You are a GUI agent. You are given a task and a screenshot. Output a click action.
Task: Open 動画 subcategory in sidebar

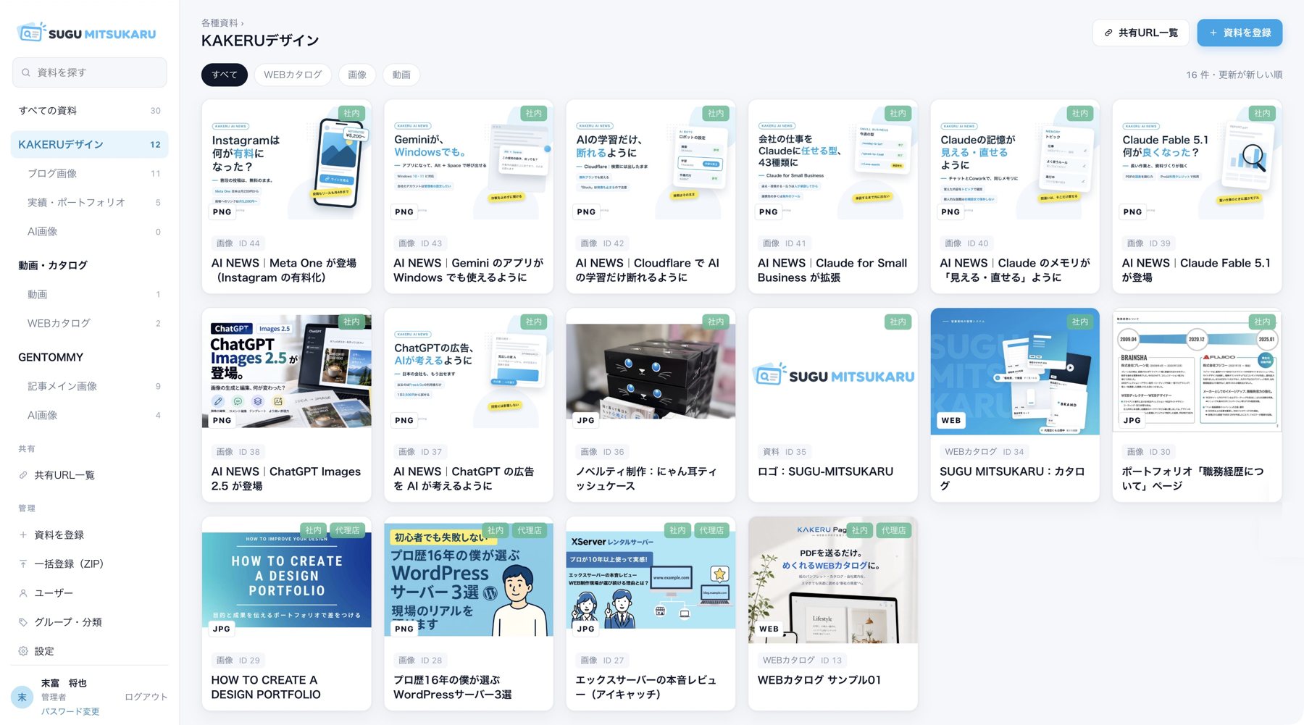90,294
